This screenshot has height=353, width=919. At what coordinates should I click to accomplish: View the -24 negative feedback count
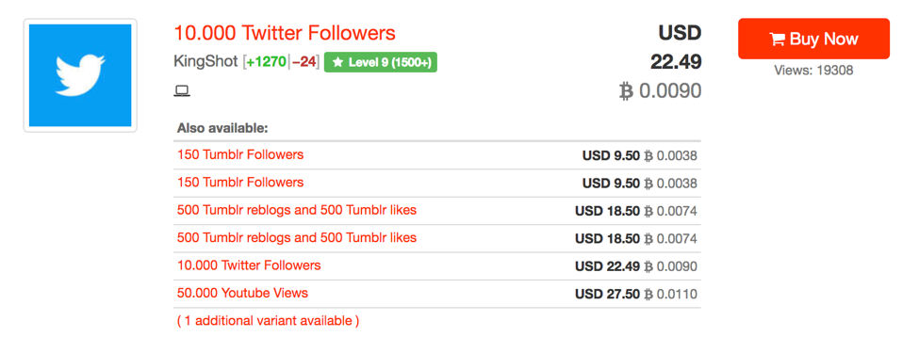click(304, 62)
